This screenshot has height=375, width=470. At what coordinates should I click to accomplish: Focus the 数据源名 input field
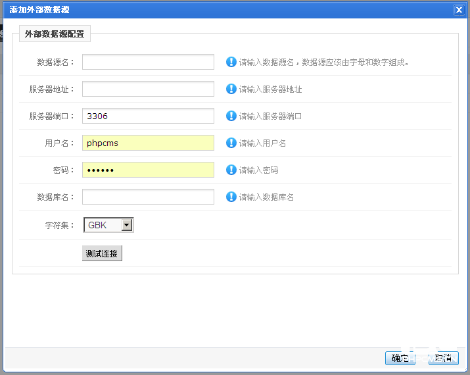[x=148, y=62]
